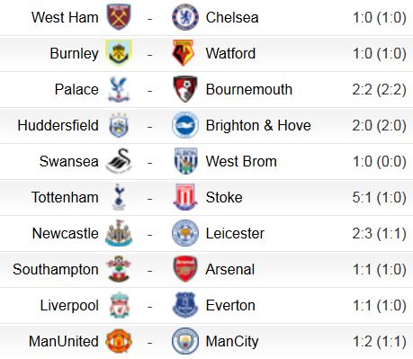This screenshot has height=359, width=413.
Task: Open the Newcastle team name link
Action: [66, 233]
